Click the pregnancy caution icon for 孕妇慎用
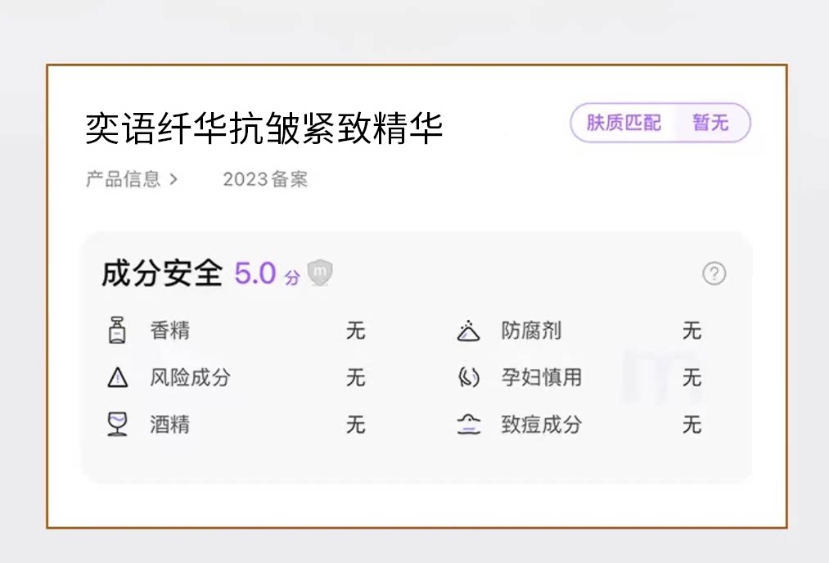Screen dimensions: 829x563 coord(468,377)
